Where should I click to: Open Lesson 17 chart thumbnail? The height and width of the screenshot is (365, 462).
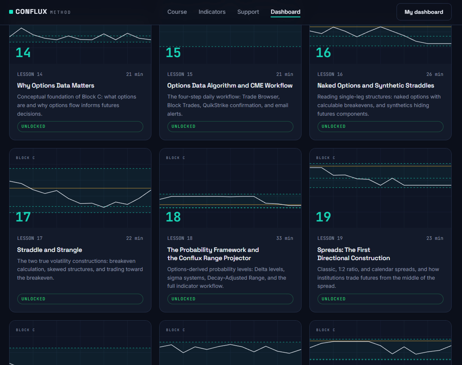point(80,188)
